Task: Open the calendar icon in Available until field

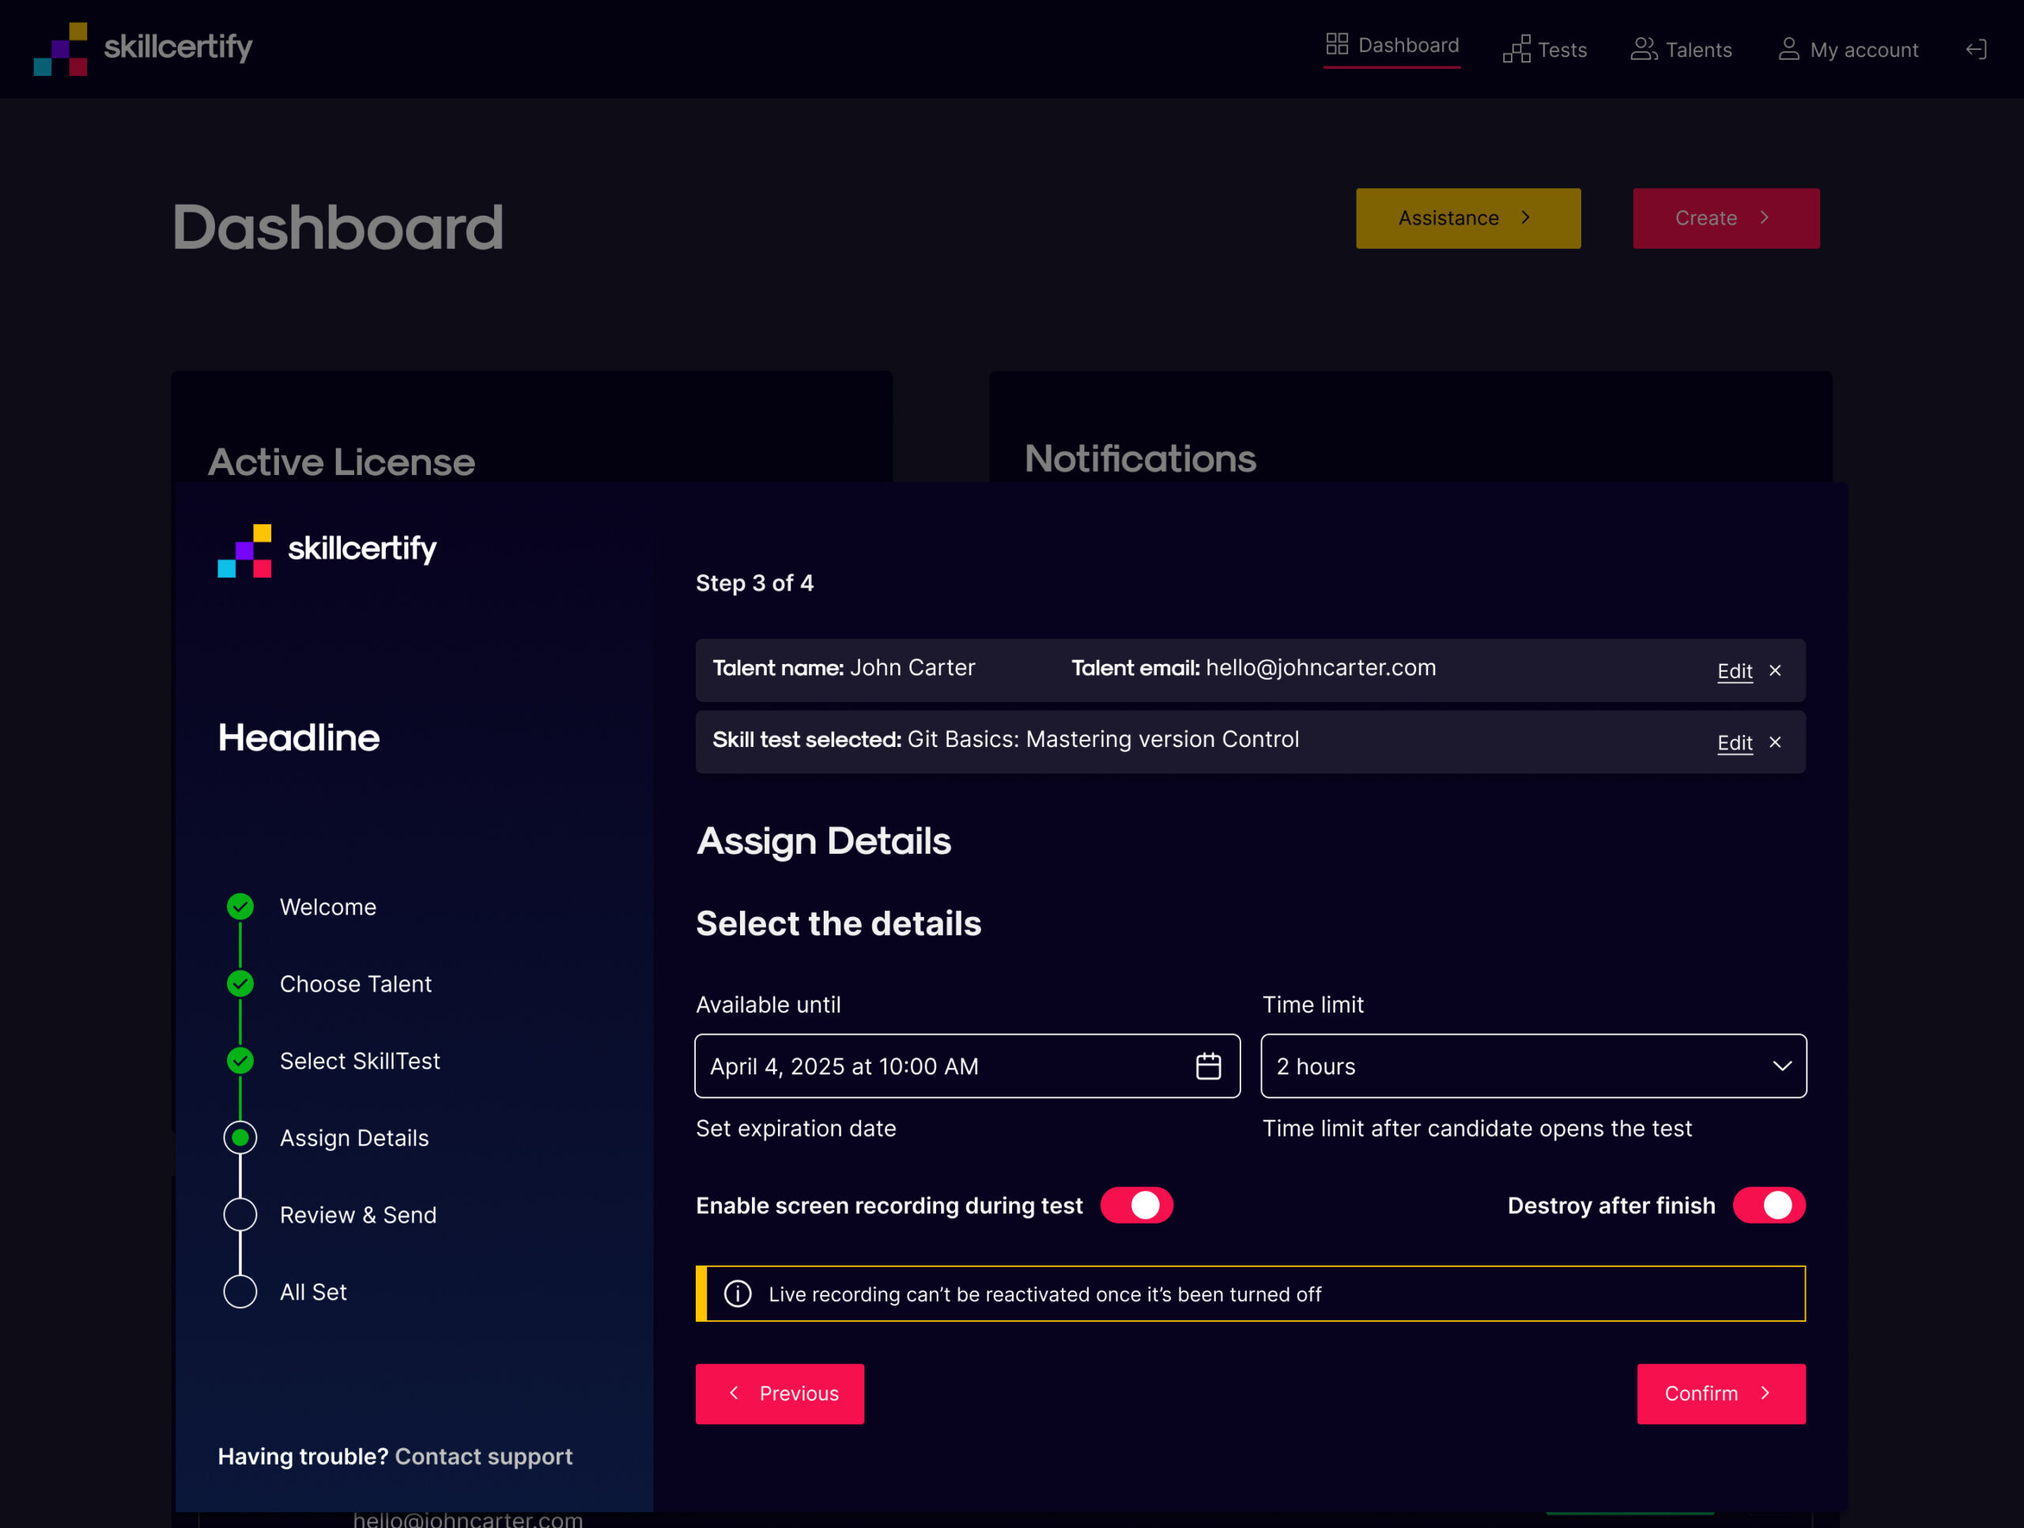Action: click(x=1208, y=1066)
